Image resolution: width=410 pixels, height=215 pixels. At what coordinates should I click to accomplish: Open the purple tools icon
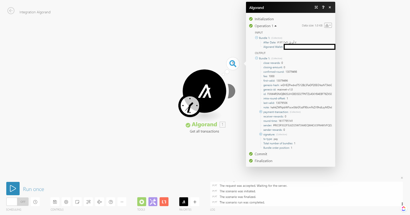click(153, 202)
